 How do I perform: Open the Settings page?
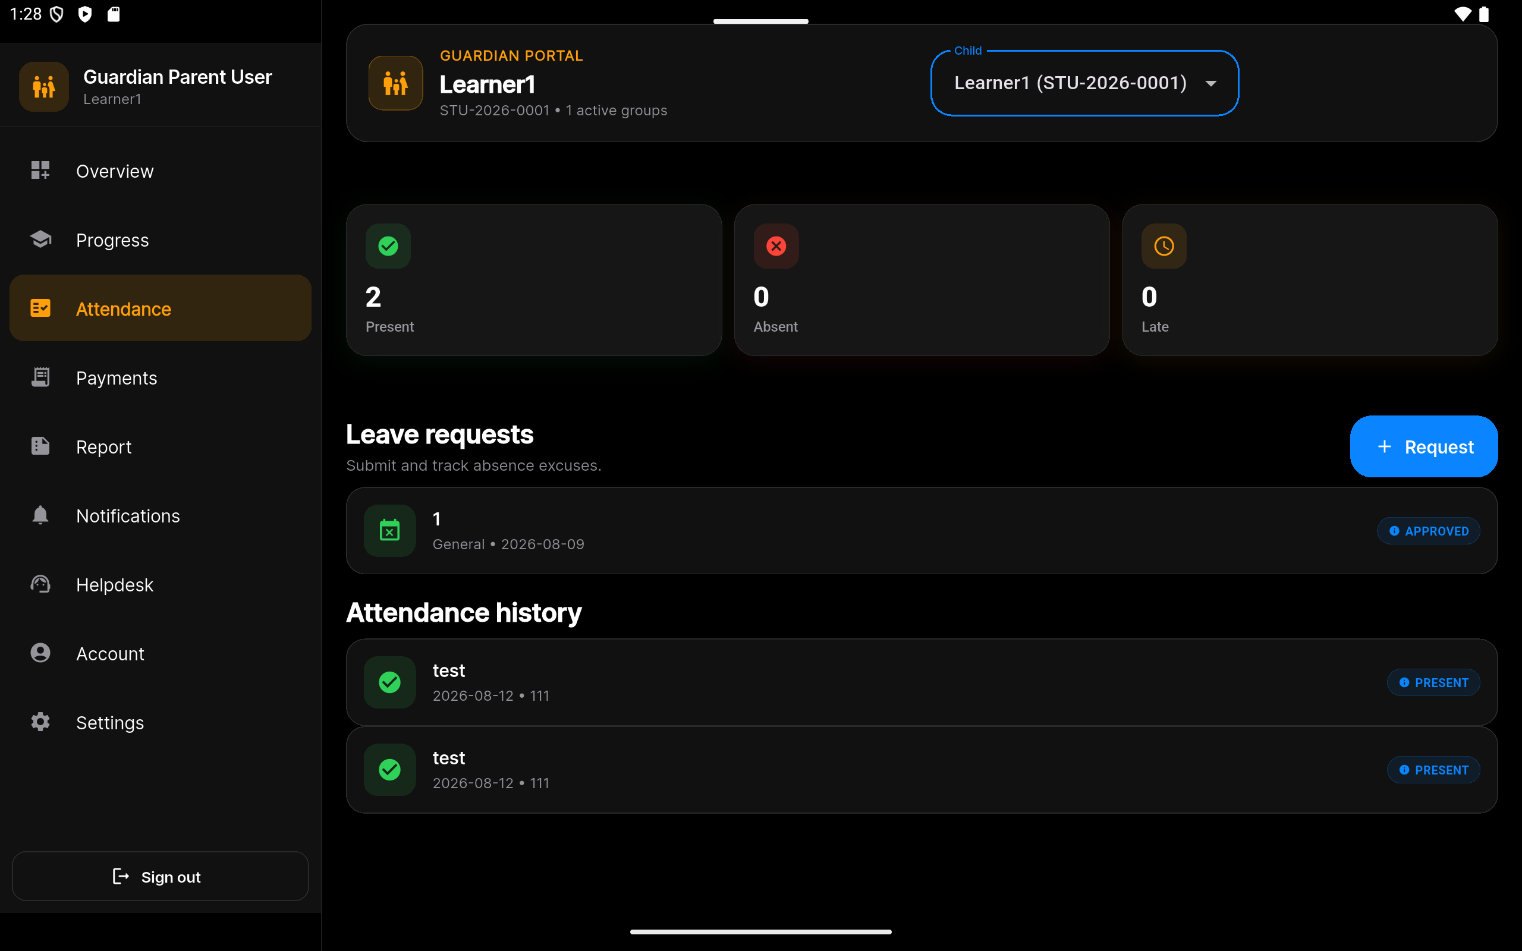point(161,722)
